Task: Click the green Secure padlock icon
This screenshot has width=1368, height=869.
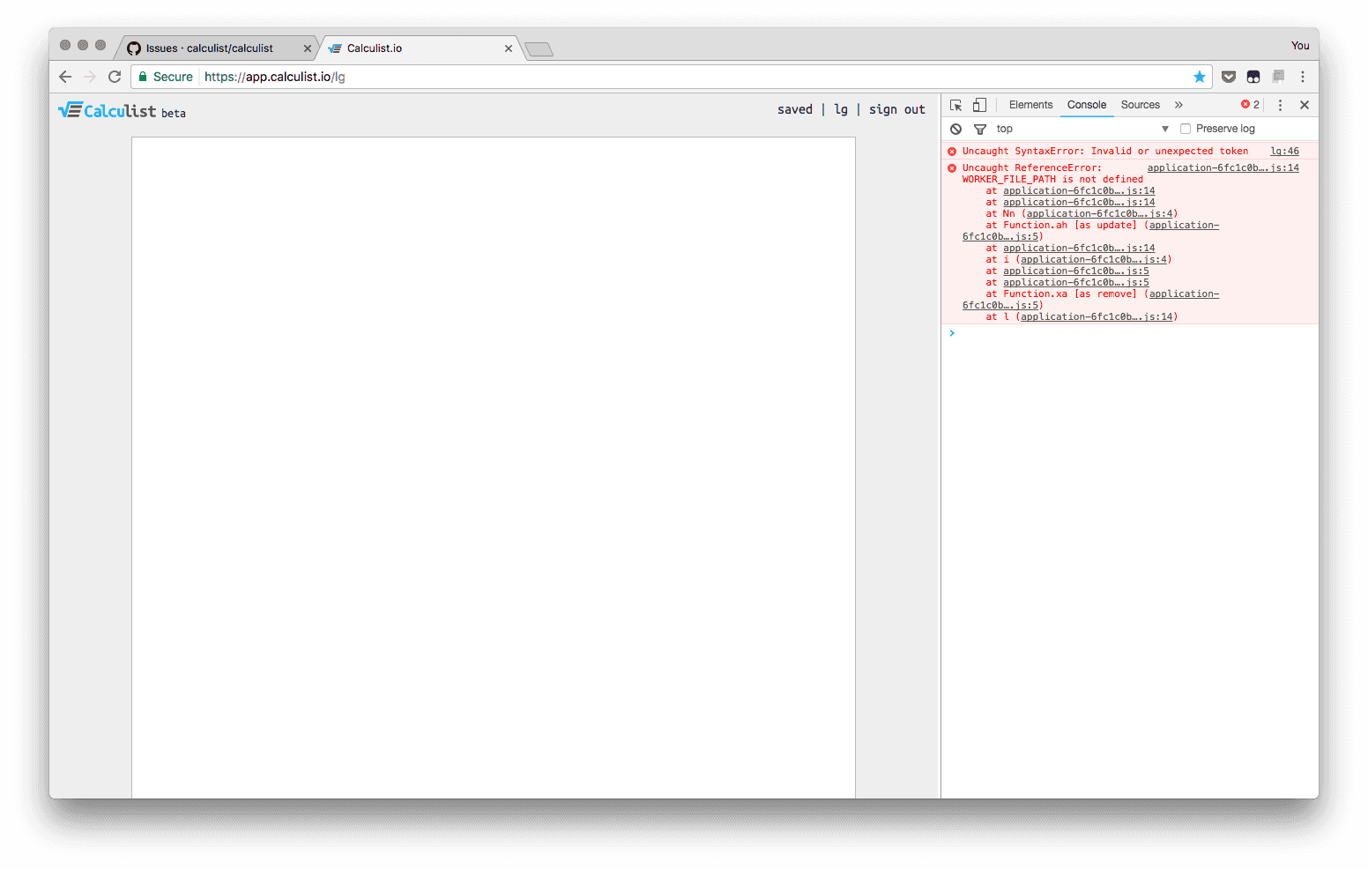Action: 143,77
